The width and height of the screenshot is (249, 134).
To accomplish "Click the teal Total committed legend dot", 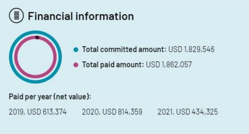I will click(x=76, y=50).
